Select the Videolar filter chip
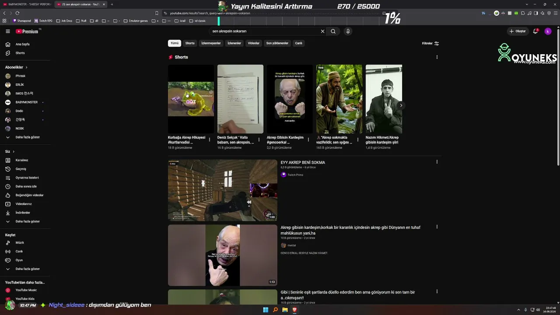This screenshot has width=560, height=315. 254,43
